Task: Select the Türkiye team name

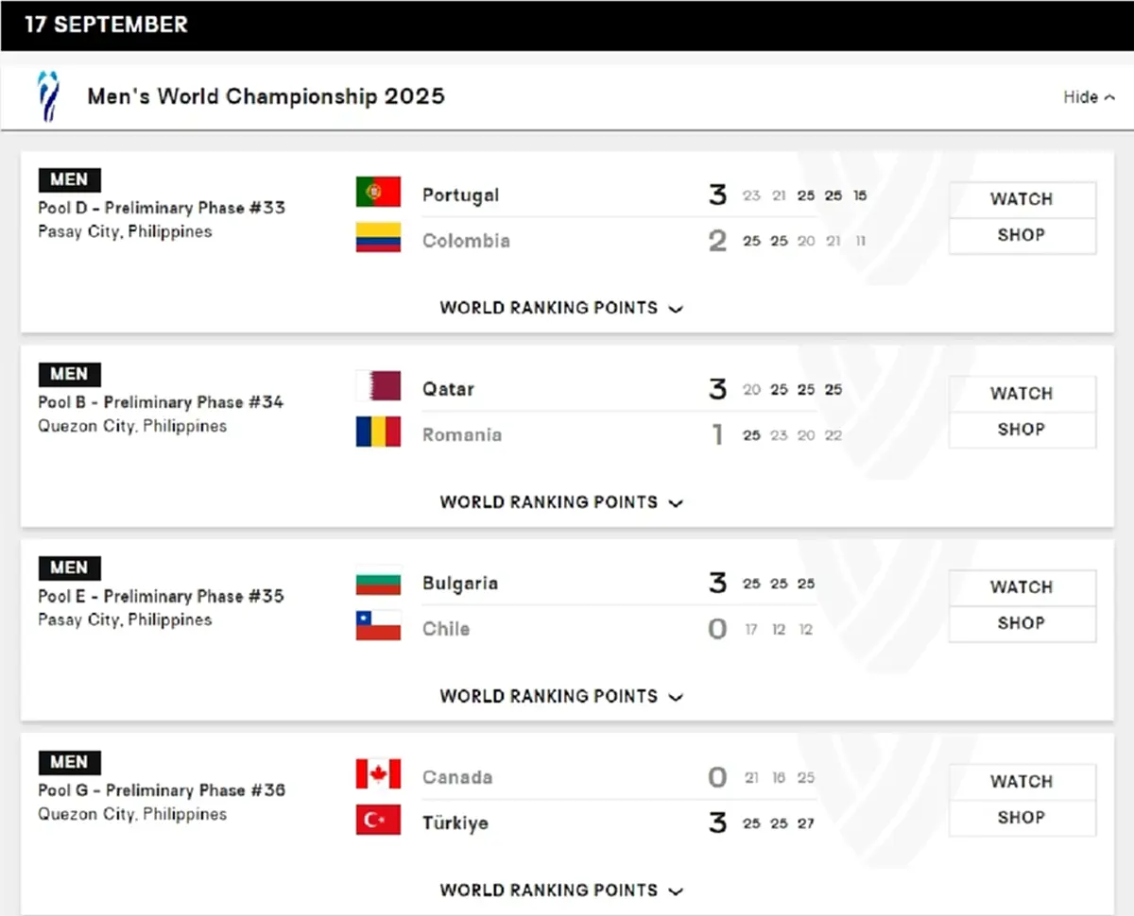Action: (455, 823)
